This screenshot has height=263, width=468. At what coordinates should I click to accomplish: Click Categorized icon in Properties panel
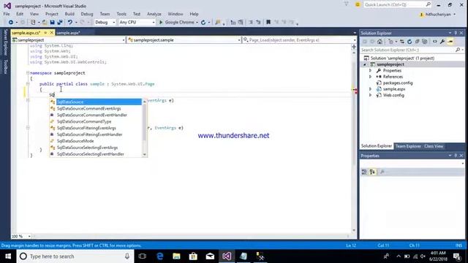coord(364,172)
